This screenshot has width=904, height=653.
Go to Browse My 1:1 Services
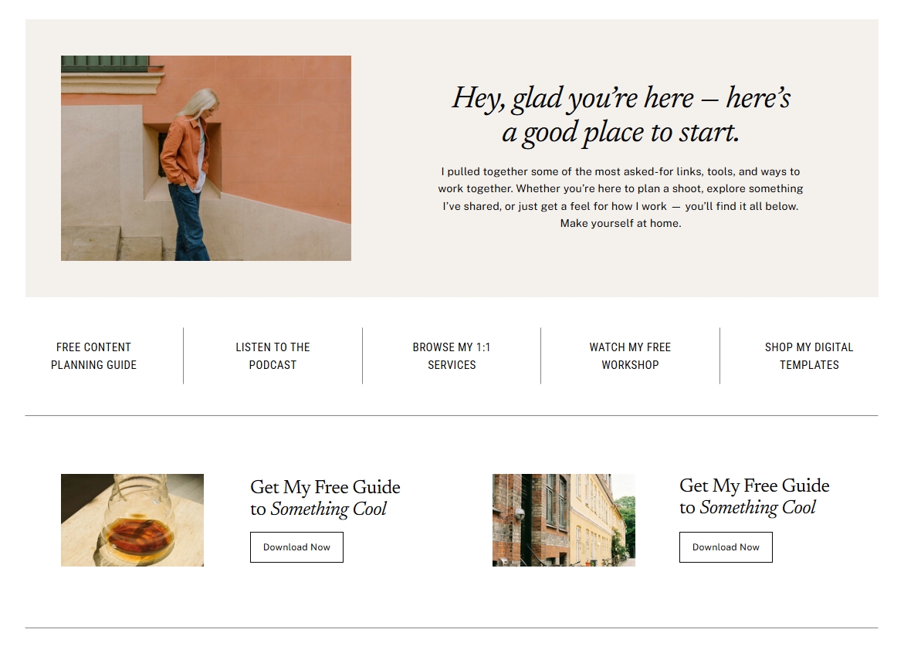452,356
